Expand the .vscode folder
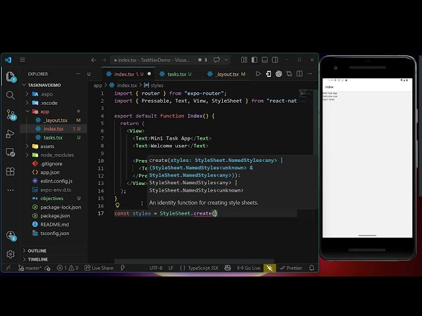422x316 pixels. coord(27,103)
